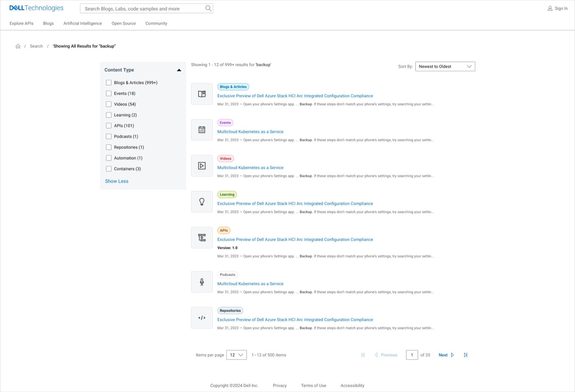Click the search magnifier icon

(208, 8)
